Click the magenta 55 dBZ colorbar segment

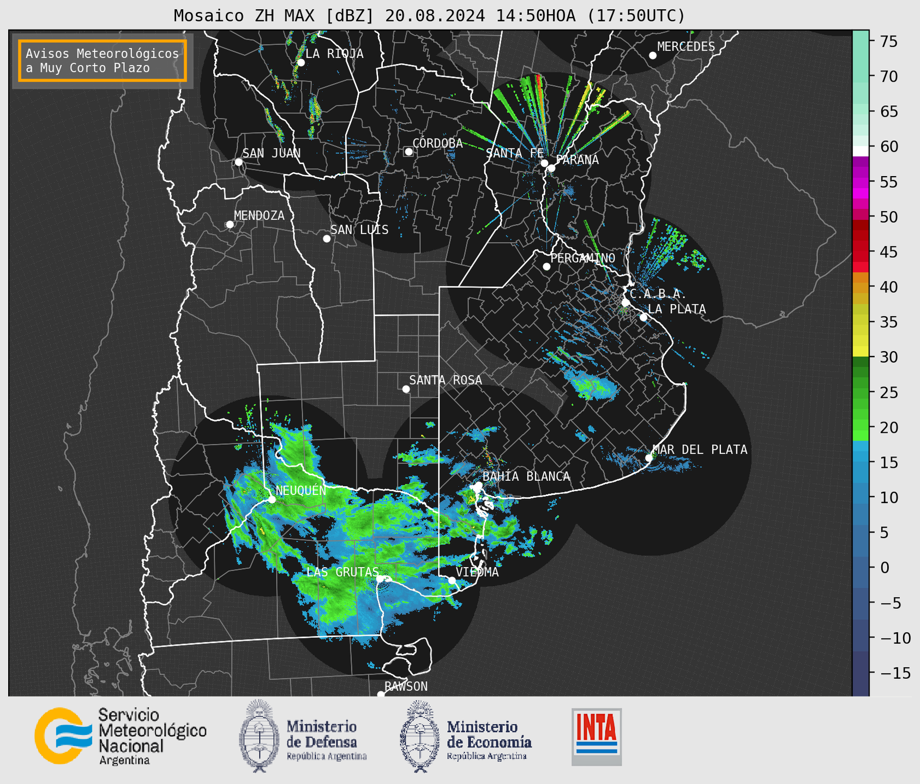[x=861, y=182]
